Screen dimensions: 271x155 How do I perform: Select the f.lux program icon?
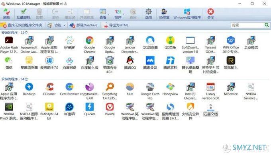point(130,87)
